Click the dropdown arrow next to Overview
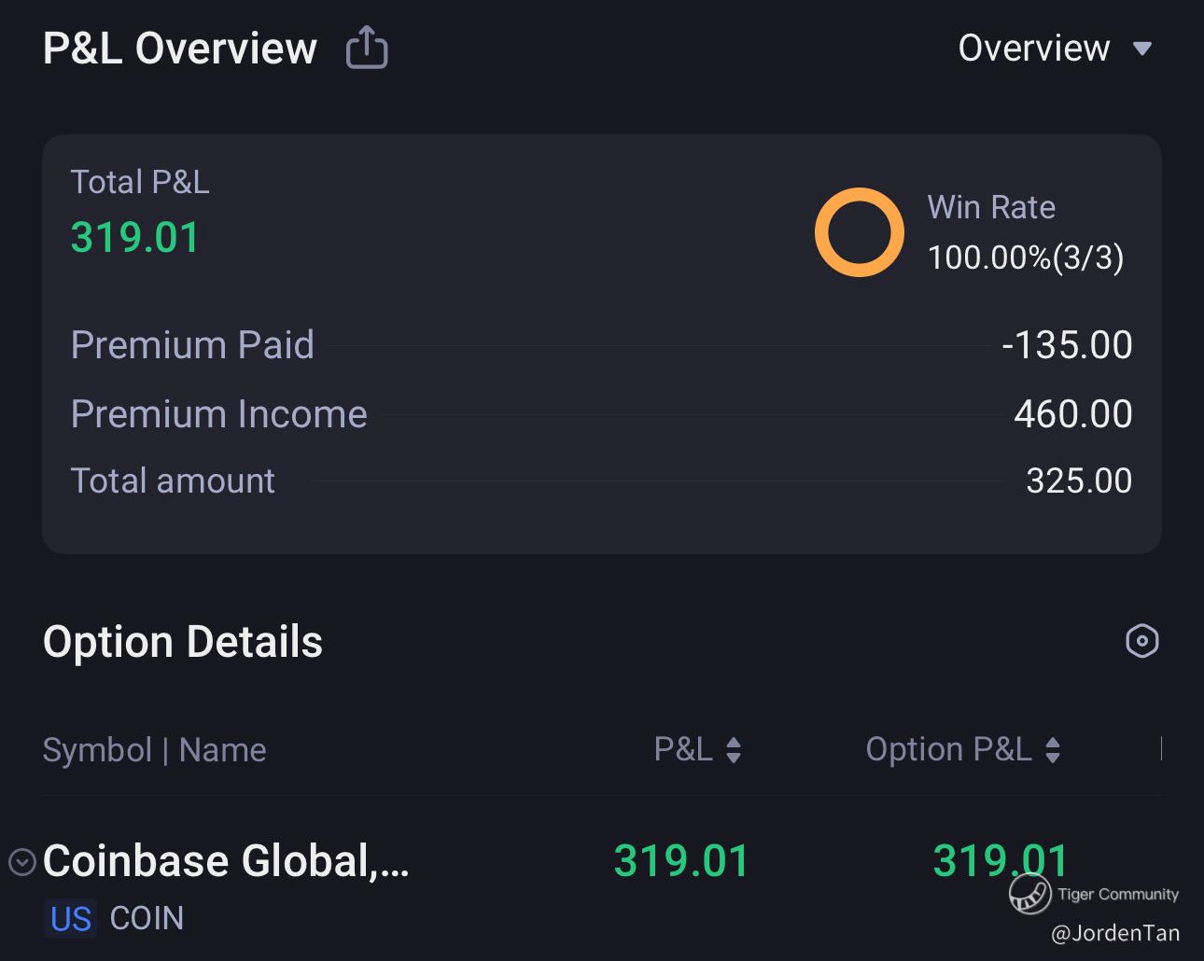The height and width of the screenshot is (961, 1204). (x=1142, y=49)
